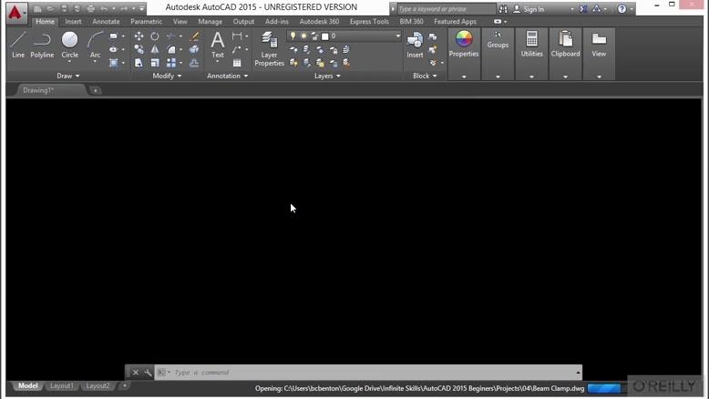709x399 pixels.
Task: Select the Arc tool
Action: click(95, 45)
